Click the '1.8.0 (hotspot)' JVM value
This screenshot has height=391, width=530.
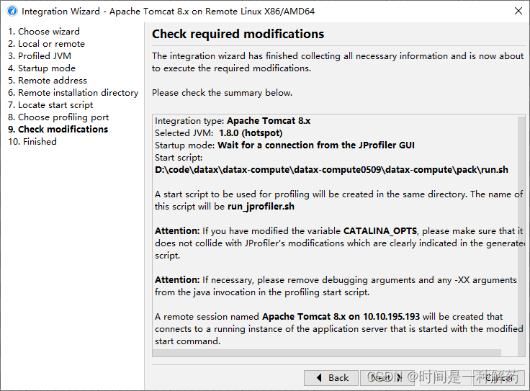click(251, 133)
